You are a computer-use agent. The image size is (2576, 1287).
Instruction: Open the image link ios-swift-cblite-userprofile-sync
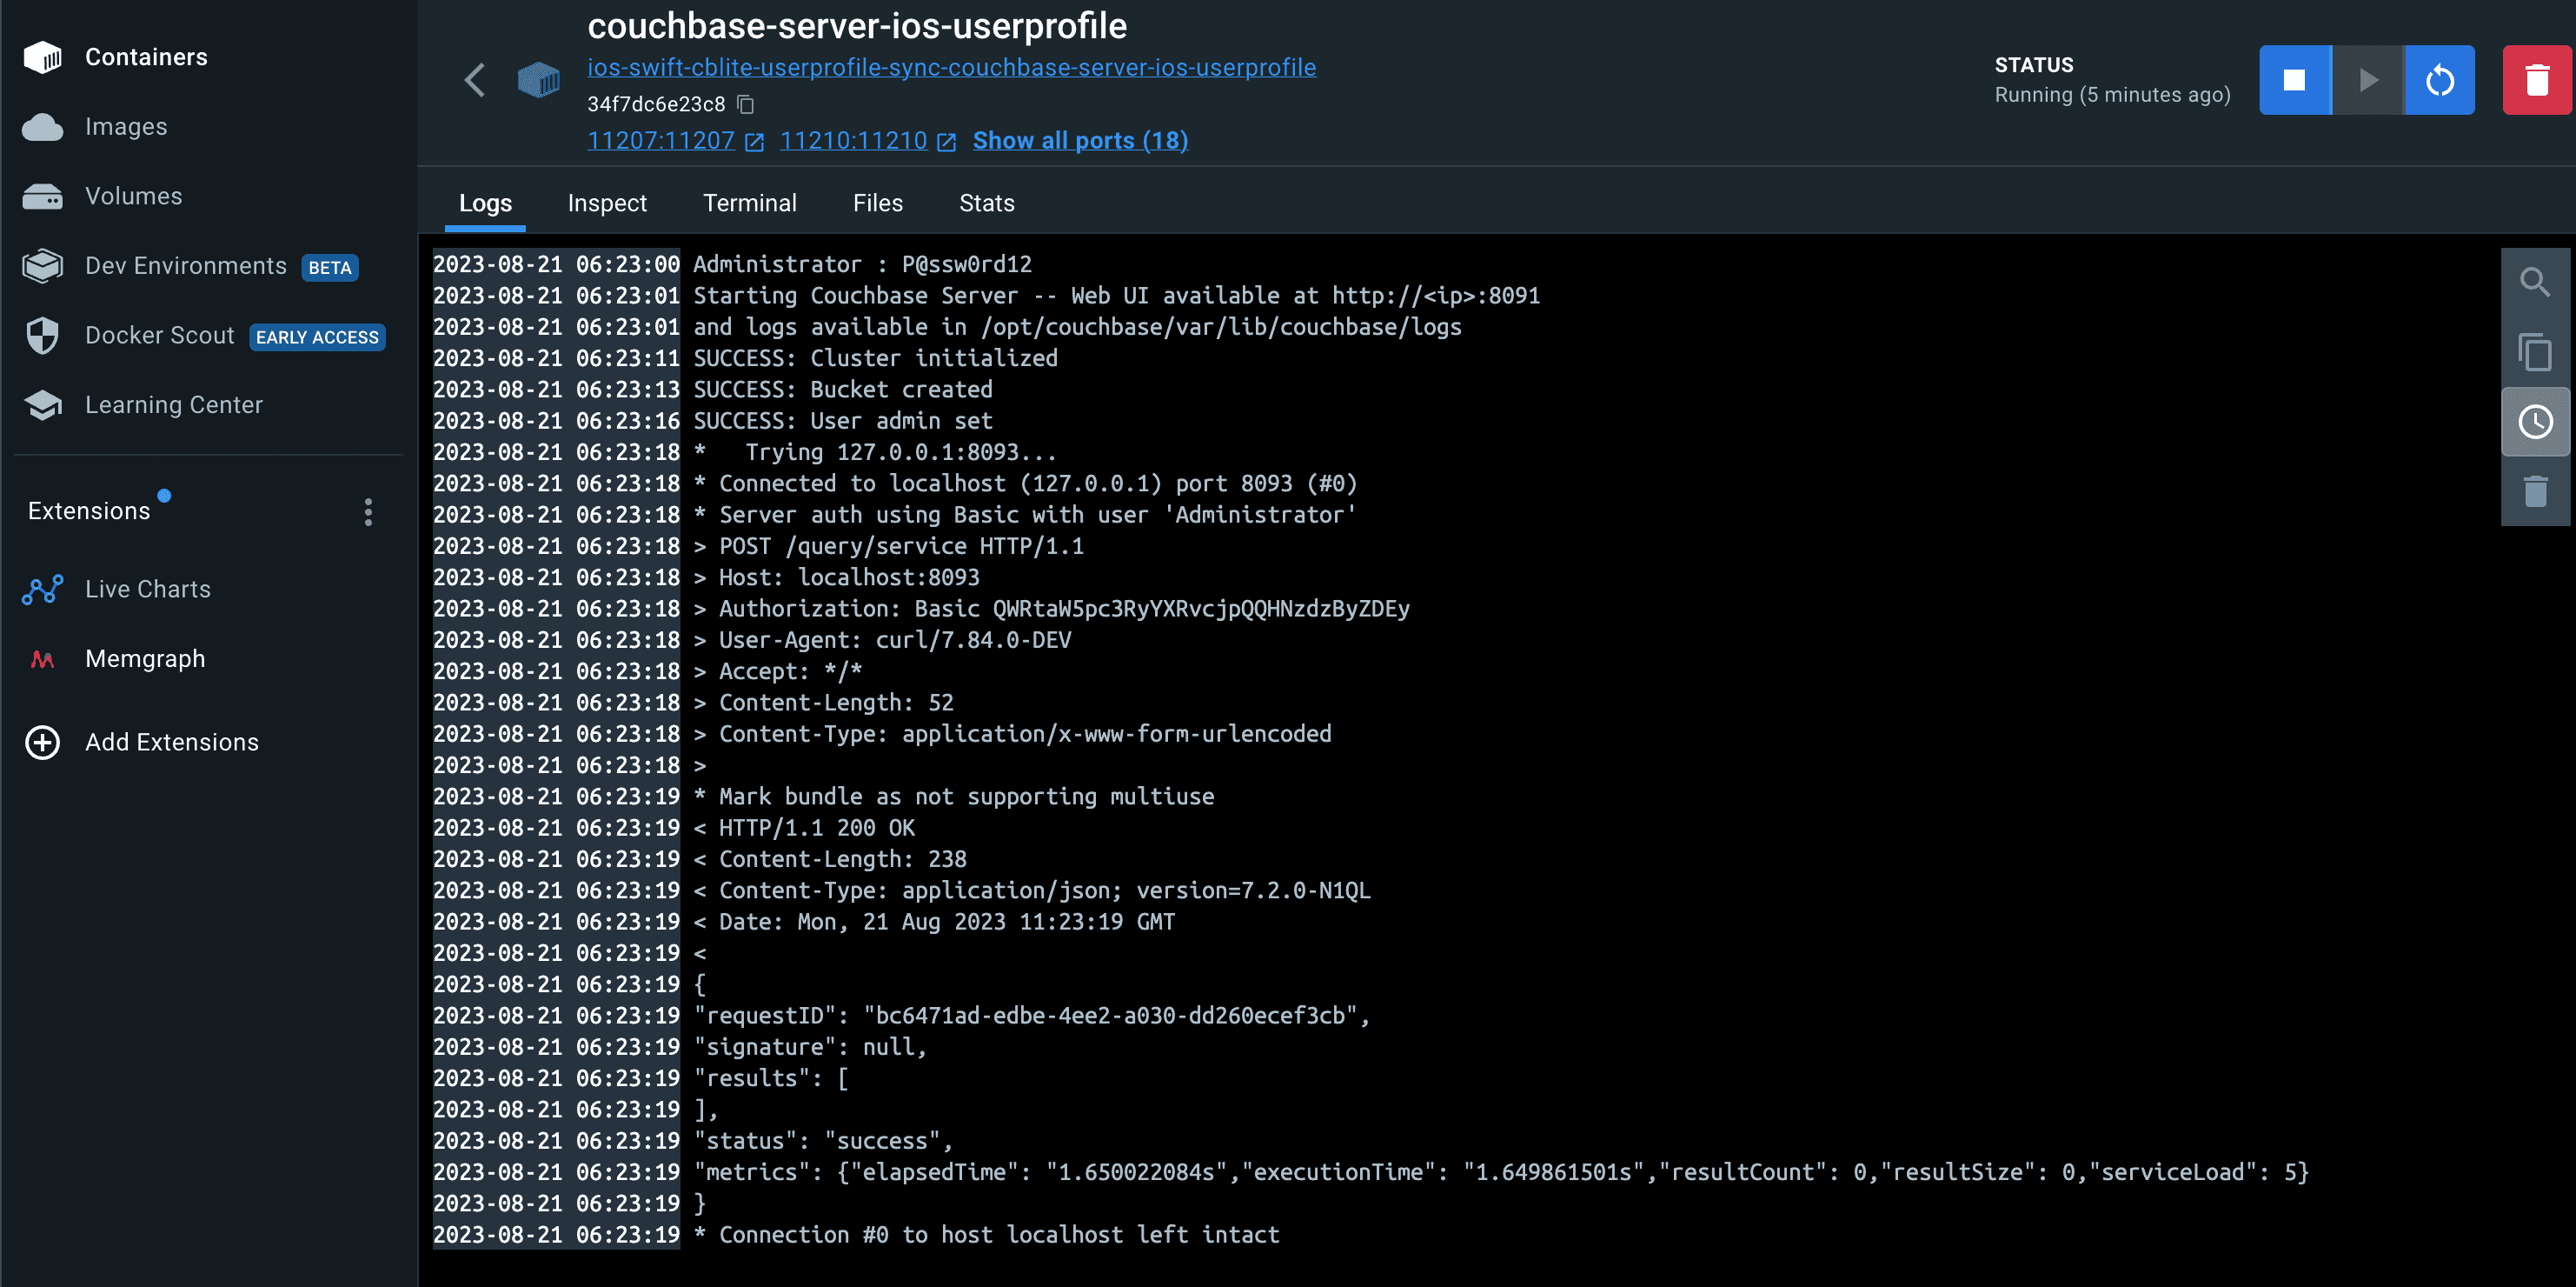point(951,67)
